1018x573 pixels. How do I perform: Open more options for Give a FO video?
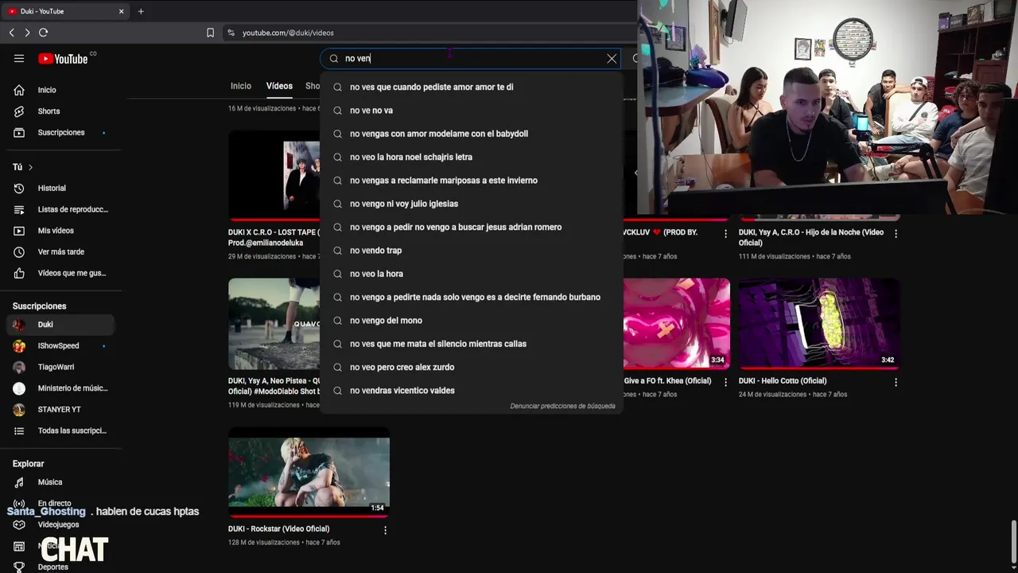point(725,382)
